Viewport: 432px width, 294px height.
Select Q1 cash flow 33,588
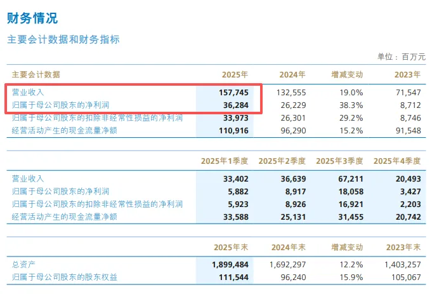(x=236, y=217)
